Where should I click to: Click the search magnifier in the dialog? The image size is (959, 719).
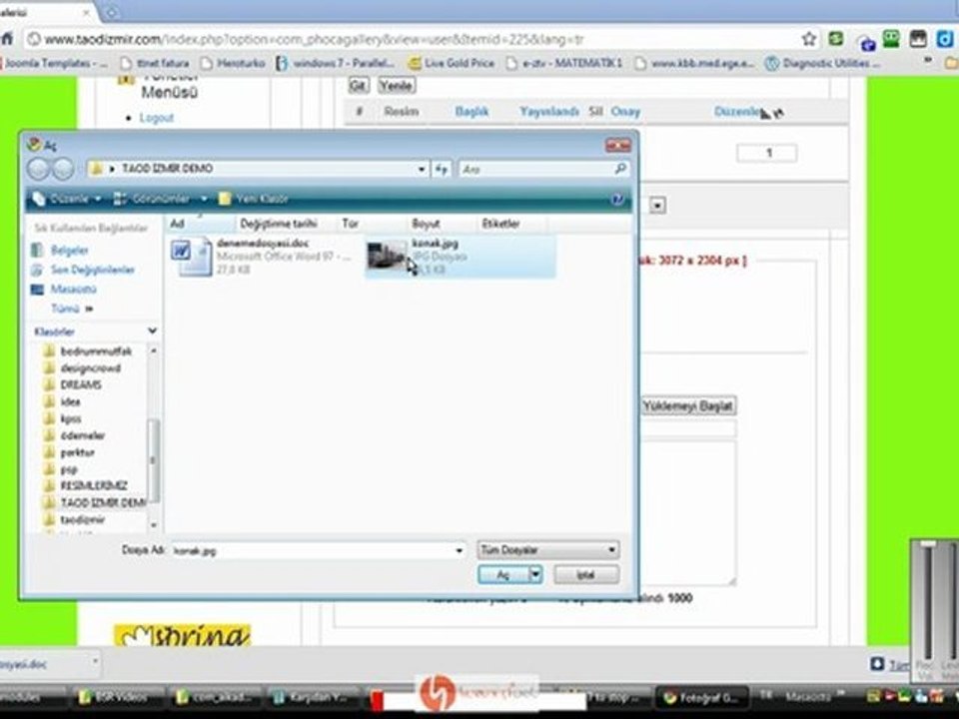tap(620, 168)
